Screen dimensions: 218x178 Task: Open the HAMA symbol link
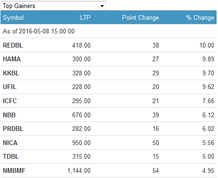tap(12, 59)
